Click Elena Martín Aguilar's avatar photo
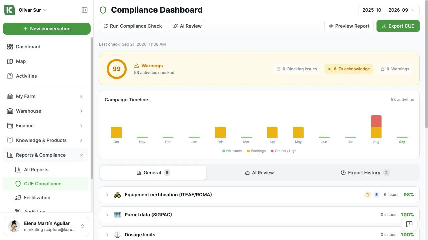 (x=14, y=226)
